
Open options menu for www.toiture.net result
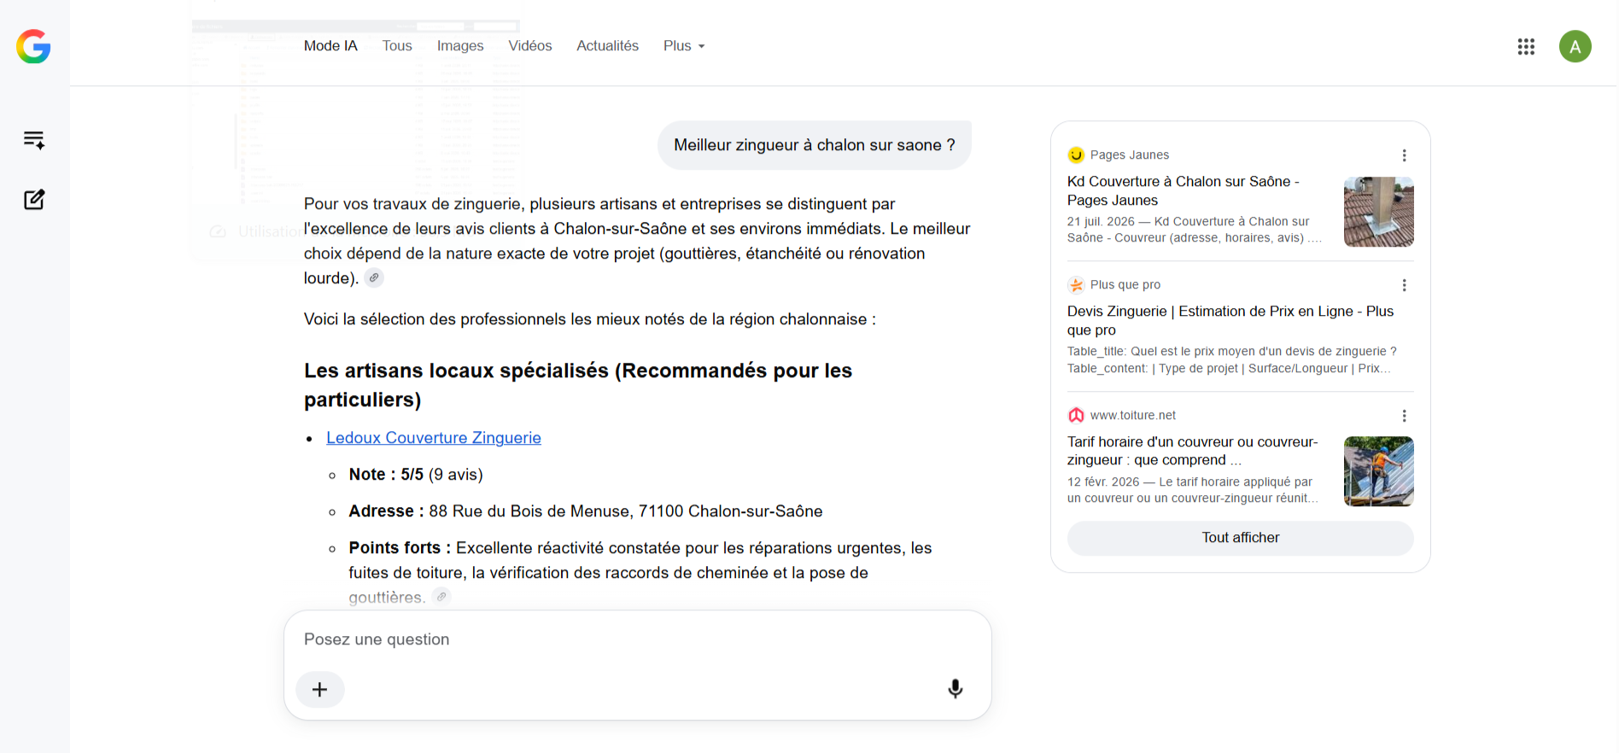(x=1404, y=416)
